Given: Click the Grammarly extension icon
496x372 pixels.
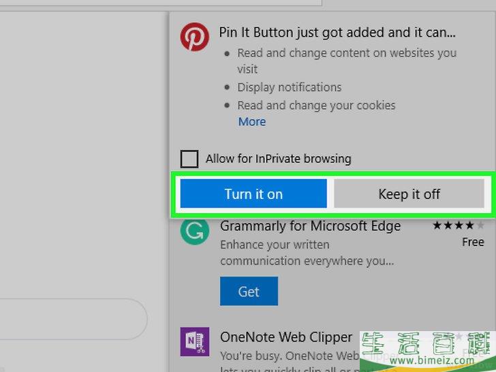Looking at the screenshot, I should tap(195, 232).
